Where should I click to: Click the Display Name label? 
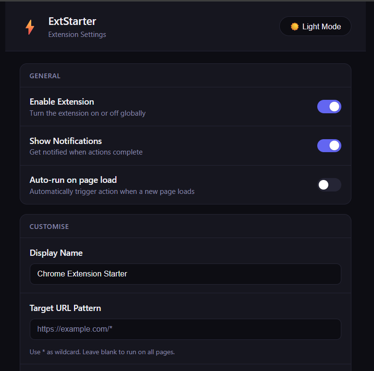coord(56,253)
